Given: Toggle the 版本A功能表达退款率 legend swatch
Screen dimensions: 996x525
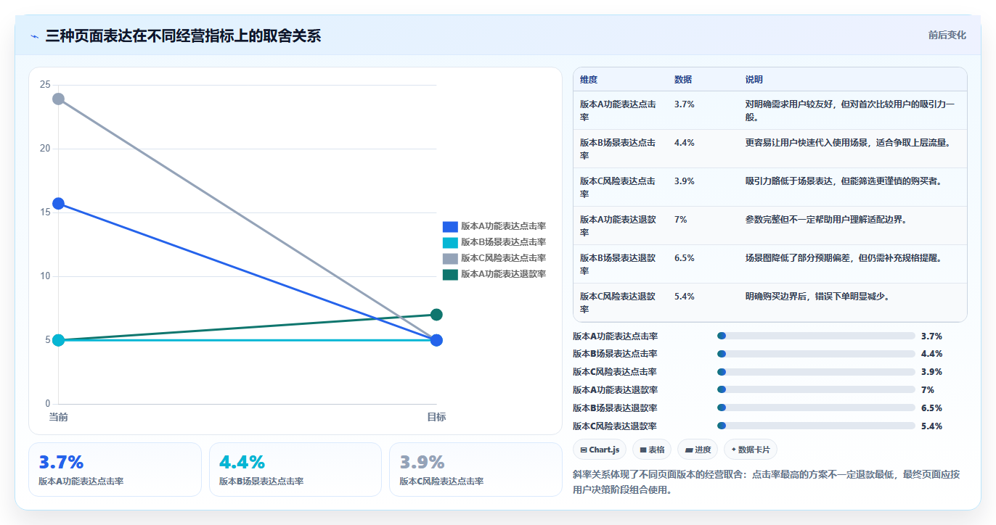Looking at the screenshot, I should (x=450, y=274).
